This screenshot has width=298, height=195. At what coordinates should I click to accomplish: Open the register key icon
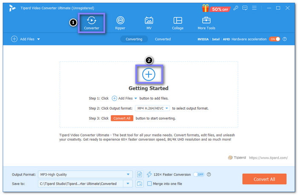pos(236,8)
